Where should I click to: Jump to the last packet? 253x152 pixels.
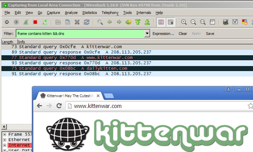tap(147, 22)
